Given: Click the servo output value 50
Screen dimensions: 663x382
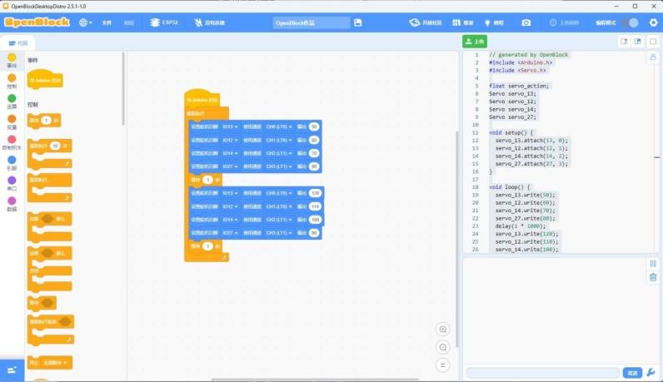Looking at the screenshot, I should pos(314,127).
